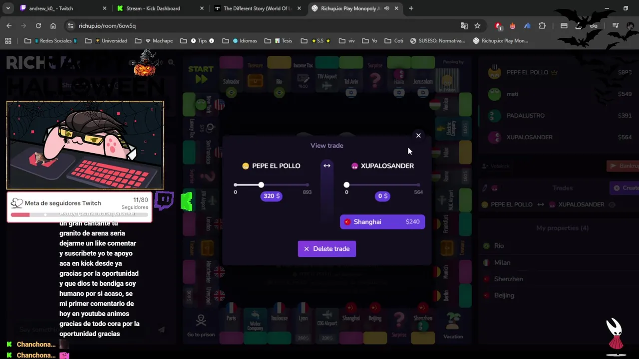
Task: Open Tesis bookmark folder
Action: (x=279, y=41)
